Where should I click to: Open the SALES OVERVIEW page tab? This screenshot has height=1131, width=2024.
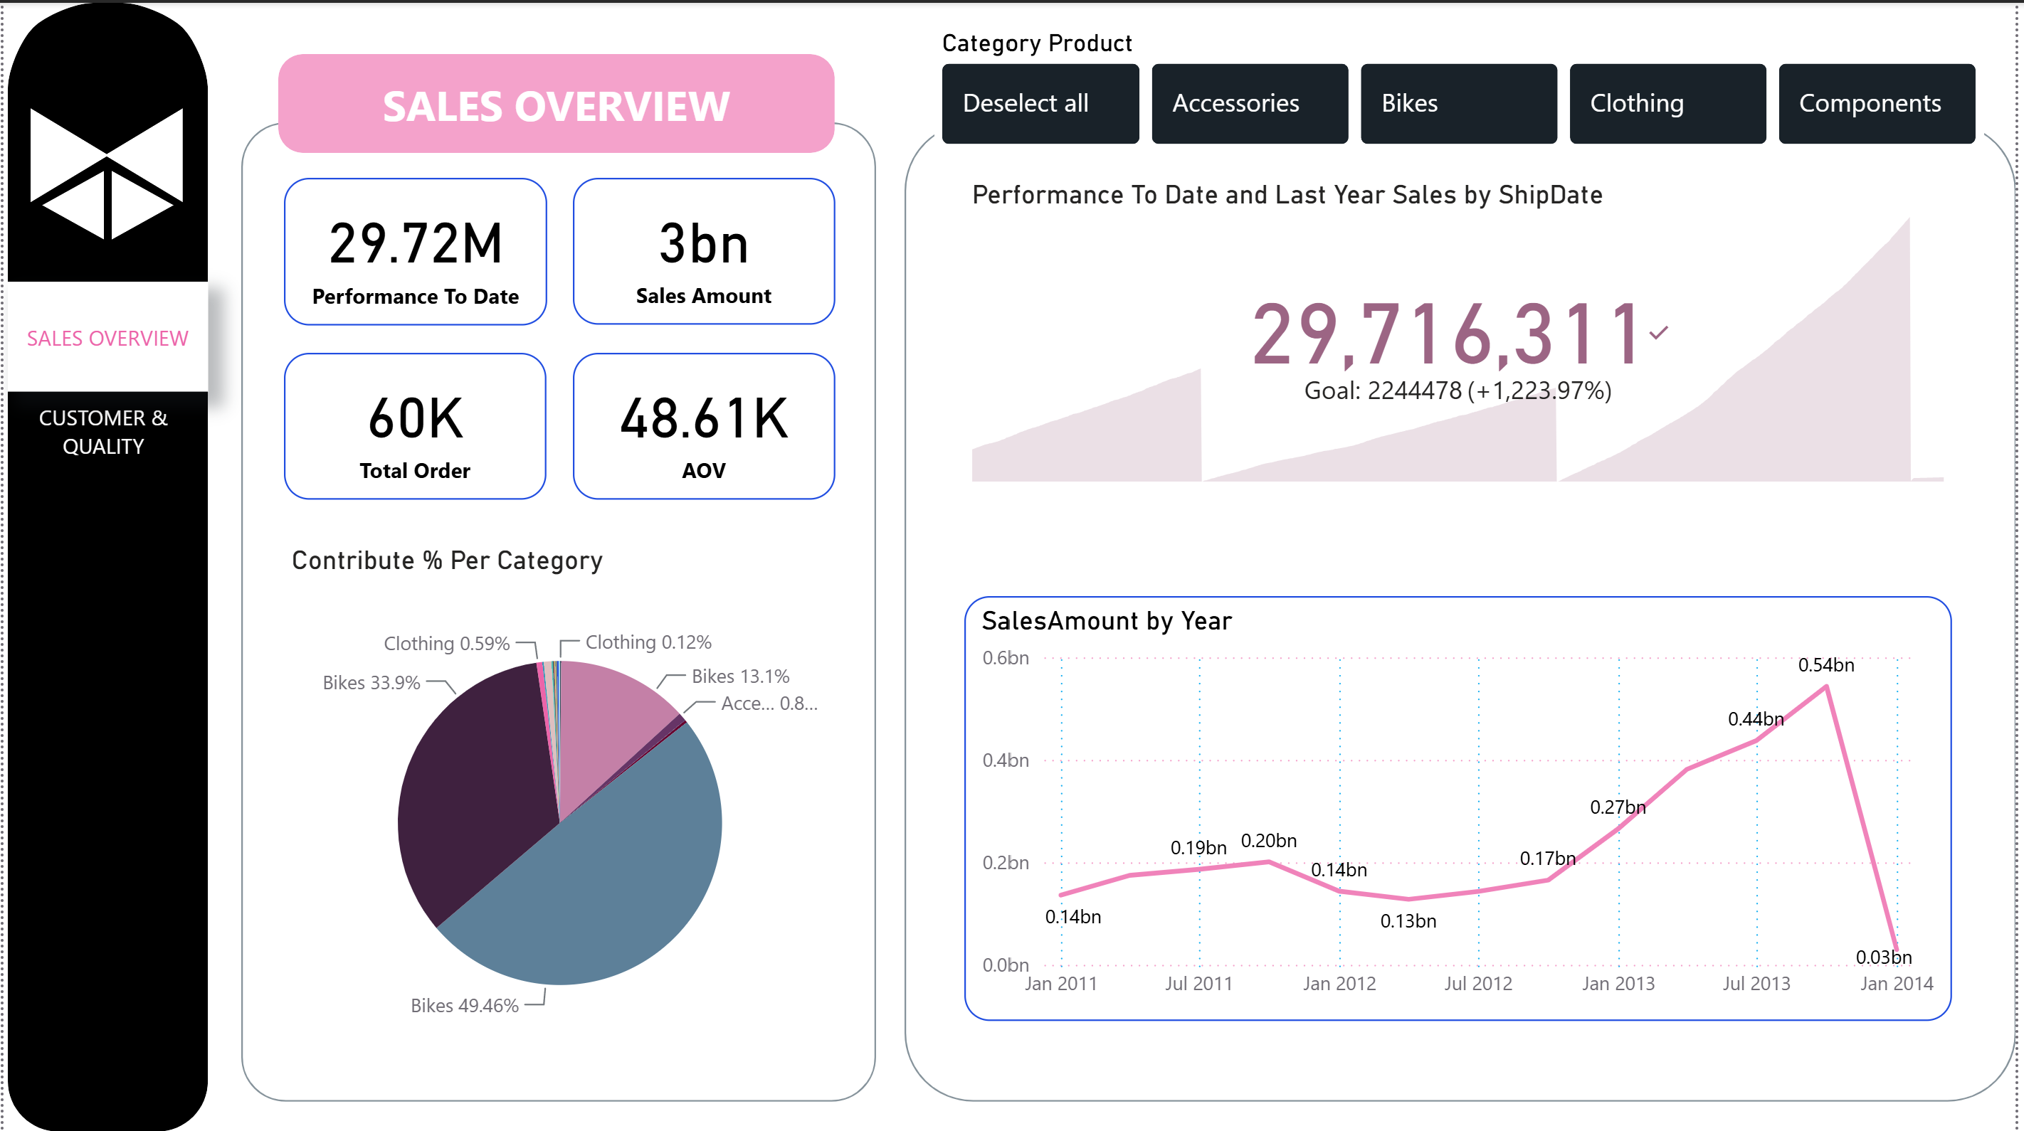coord(107,338)
